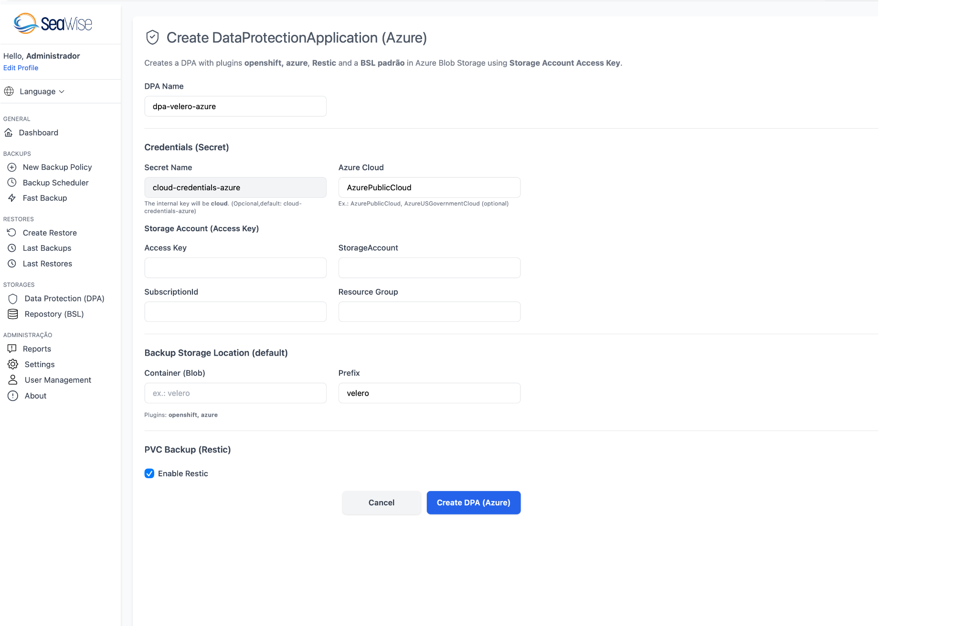Click the New Backup Policy plus icon
The image size is (955, 626).
pos(12,167)
